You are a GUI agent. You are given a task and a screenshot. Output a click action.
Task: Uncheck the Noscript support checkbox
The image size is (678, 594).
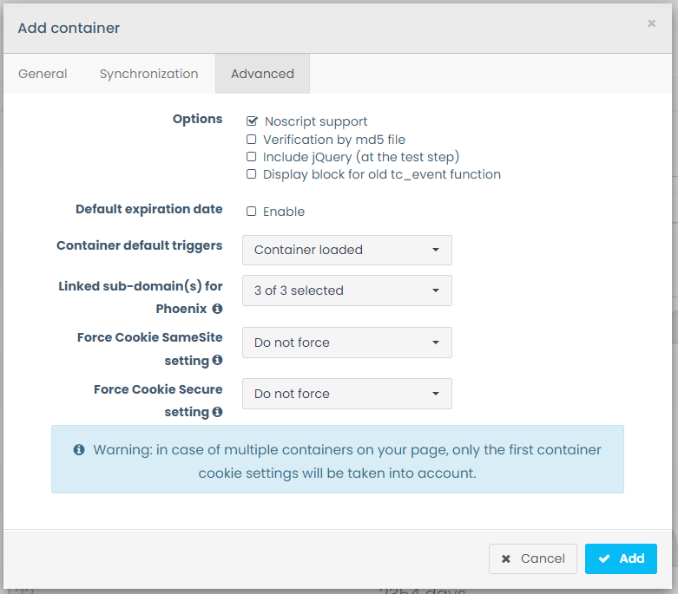(252, 121)
